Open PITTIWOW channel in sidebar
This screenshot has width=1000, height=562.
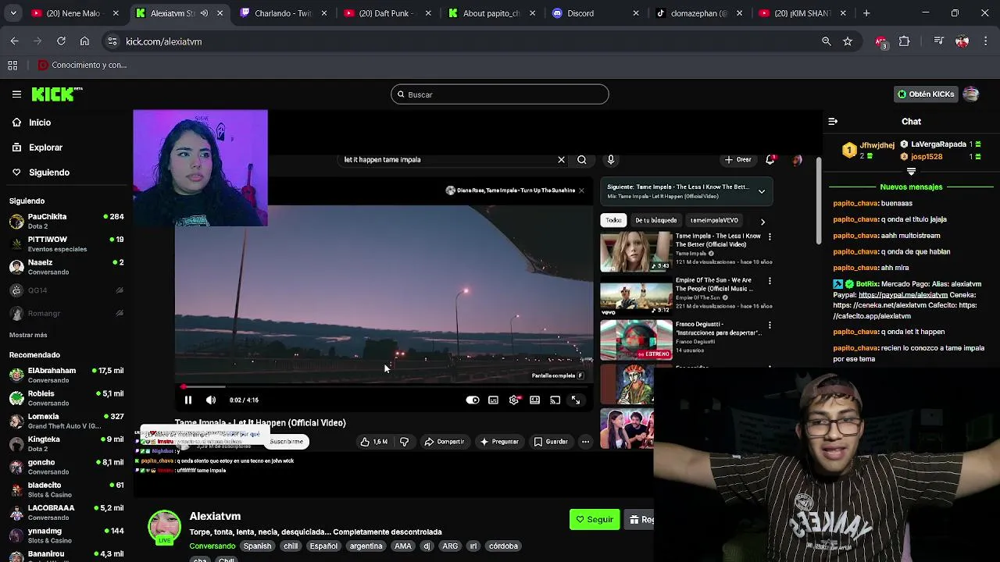pyautogui.click(x=66, y=244)
